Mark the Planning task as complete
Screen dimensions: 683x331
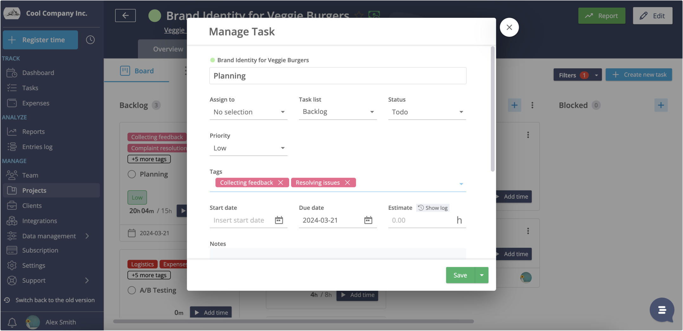coord(132,174)
